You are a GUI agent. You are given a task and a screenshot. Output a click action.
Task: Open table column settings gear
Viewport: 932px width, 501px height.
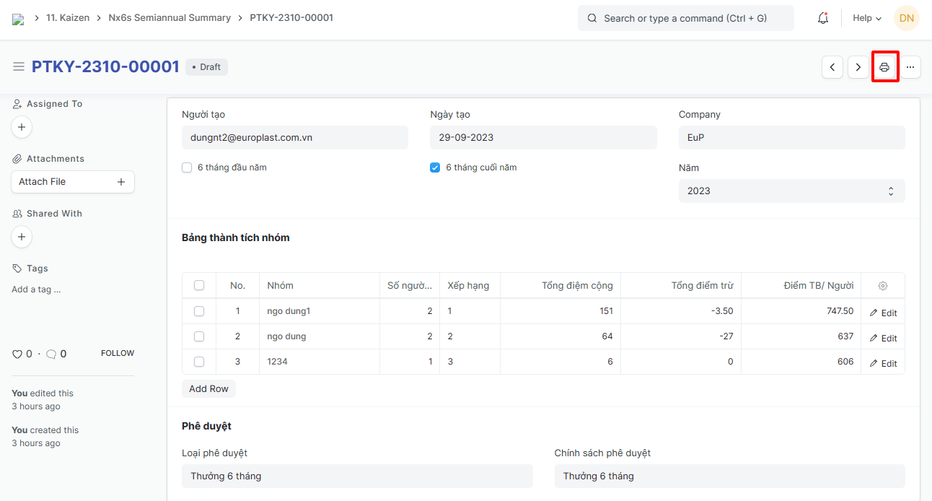pyautogui.click(x=883, y=286)
